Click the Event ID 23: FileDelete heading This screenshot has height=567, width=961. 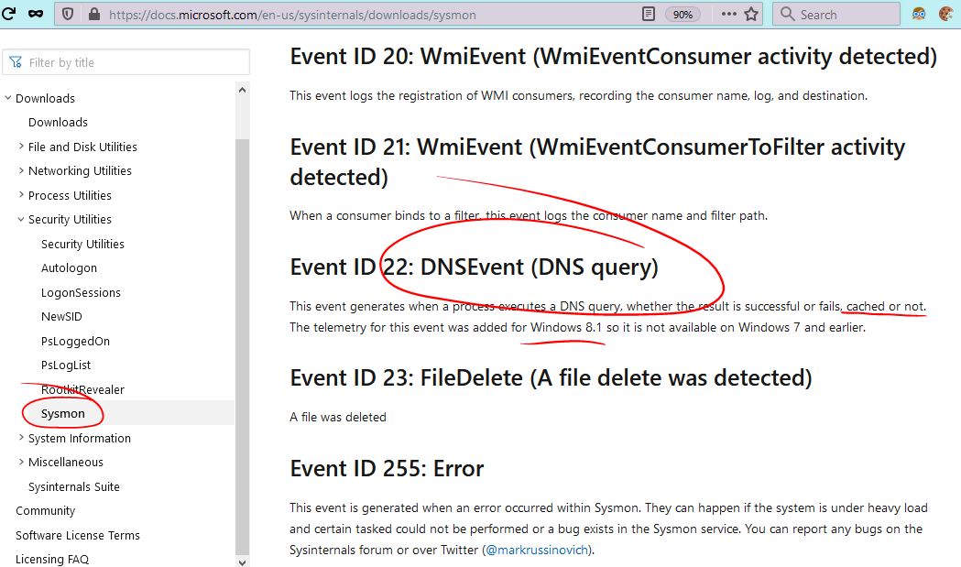[551, 377]
